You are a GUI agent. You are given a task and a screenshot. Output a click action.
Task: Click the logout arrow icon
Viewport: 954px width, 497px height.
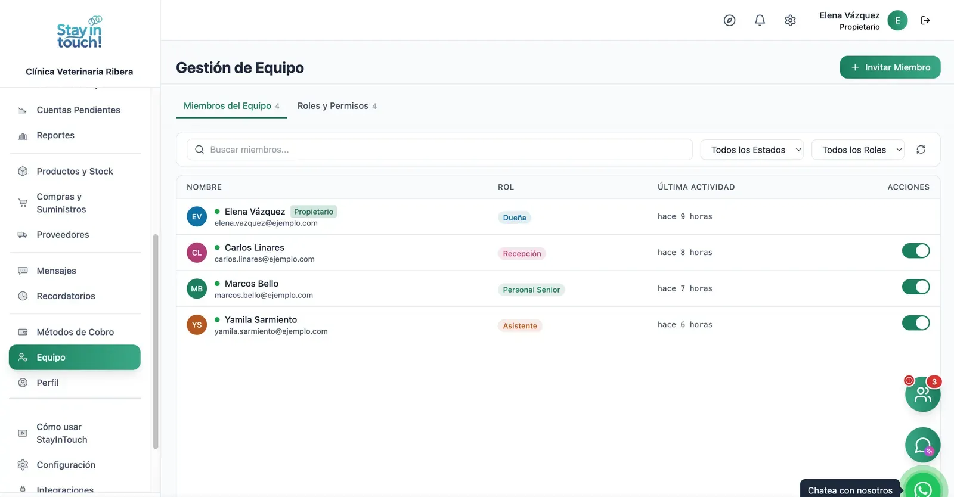tap(925, 20)
